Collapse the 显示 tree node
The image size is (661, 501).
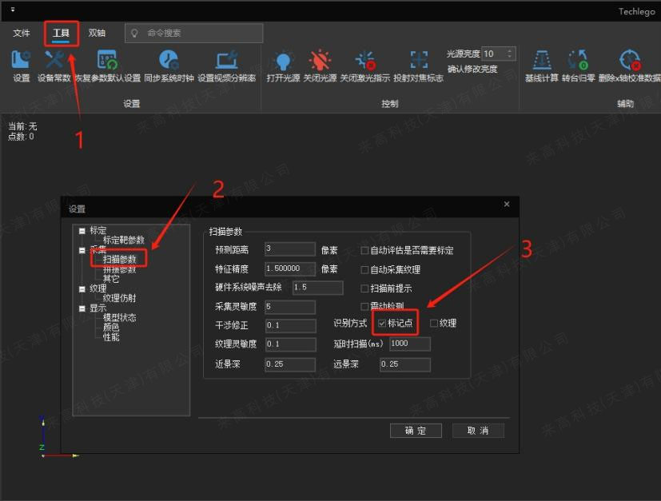point(82,308)
